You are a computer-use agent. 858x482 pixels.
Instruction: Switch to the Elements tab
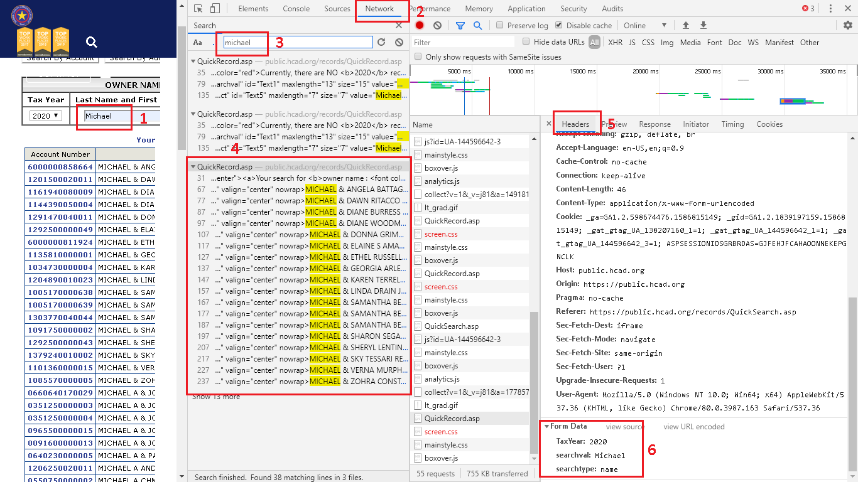point(253,9)
